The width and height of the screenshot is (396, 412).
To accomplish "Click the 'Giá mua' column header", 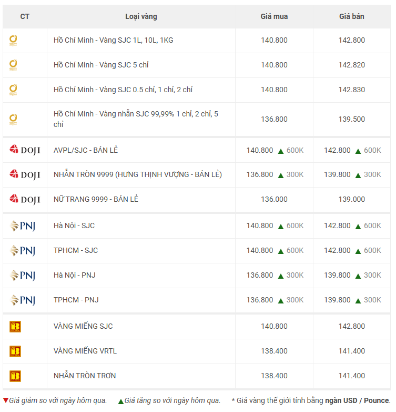I will (x=274, y=17).
